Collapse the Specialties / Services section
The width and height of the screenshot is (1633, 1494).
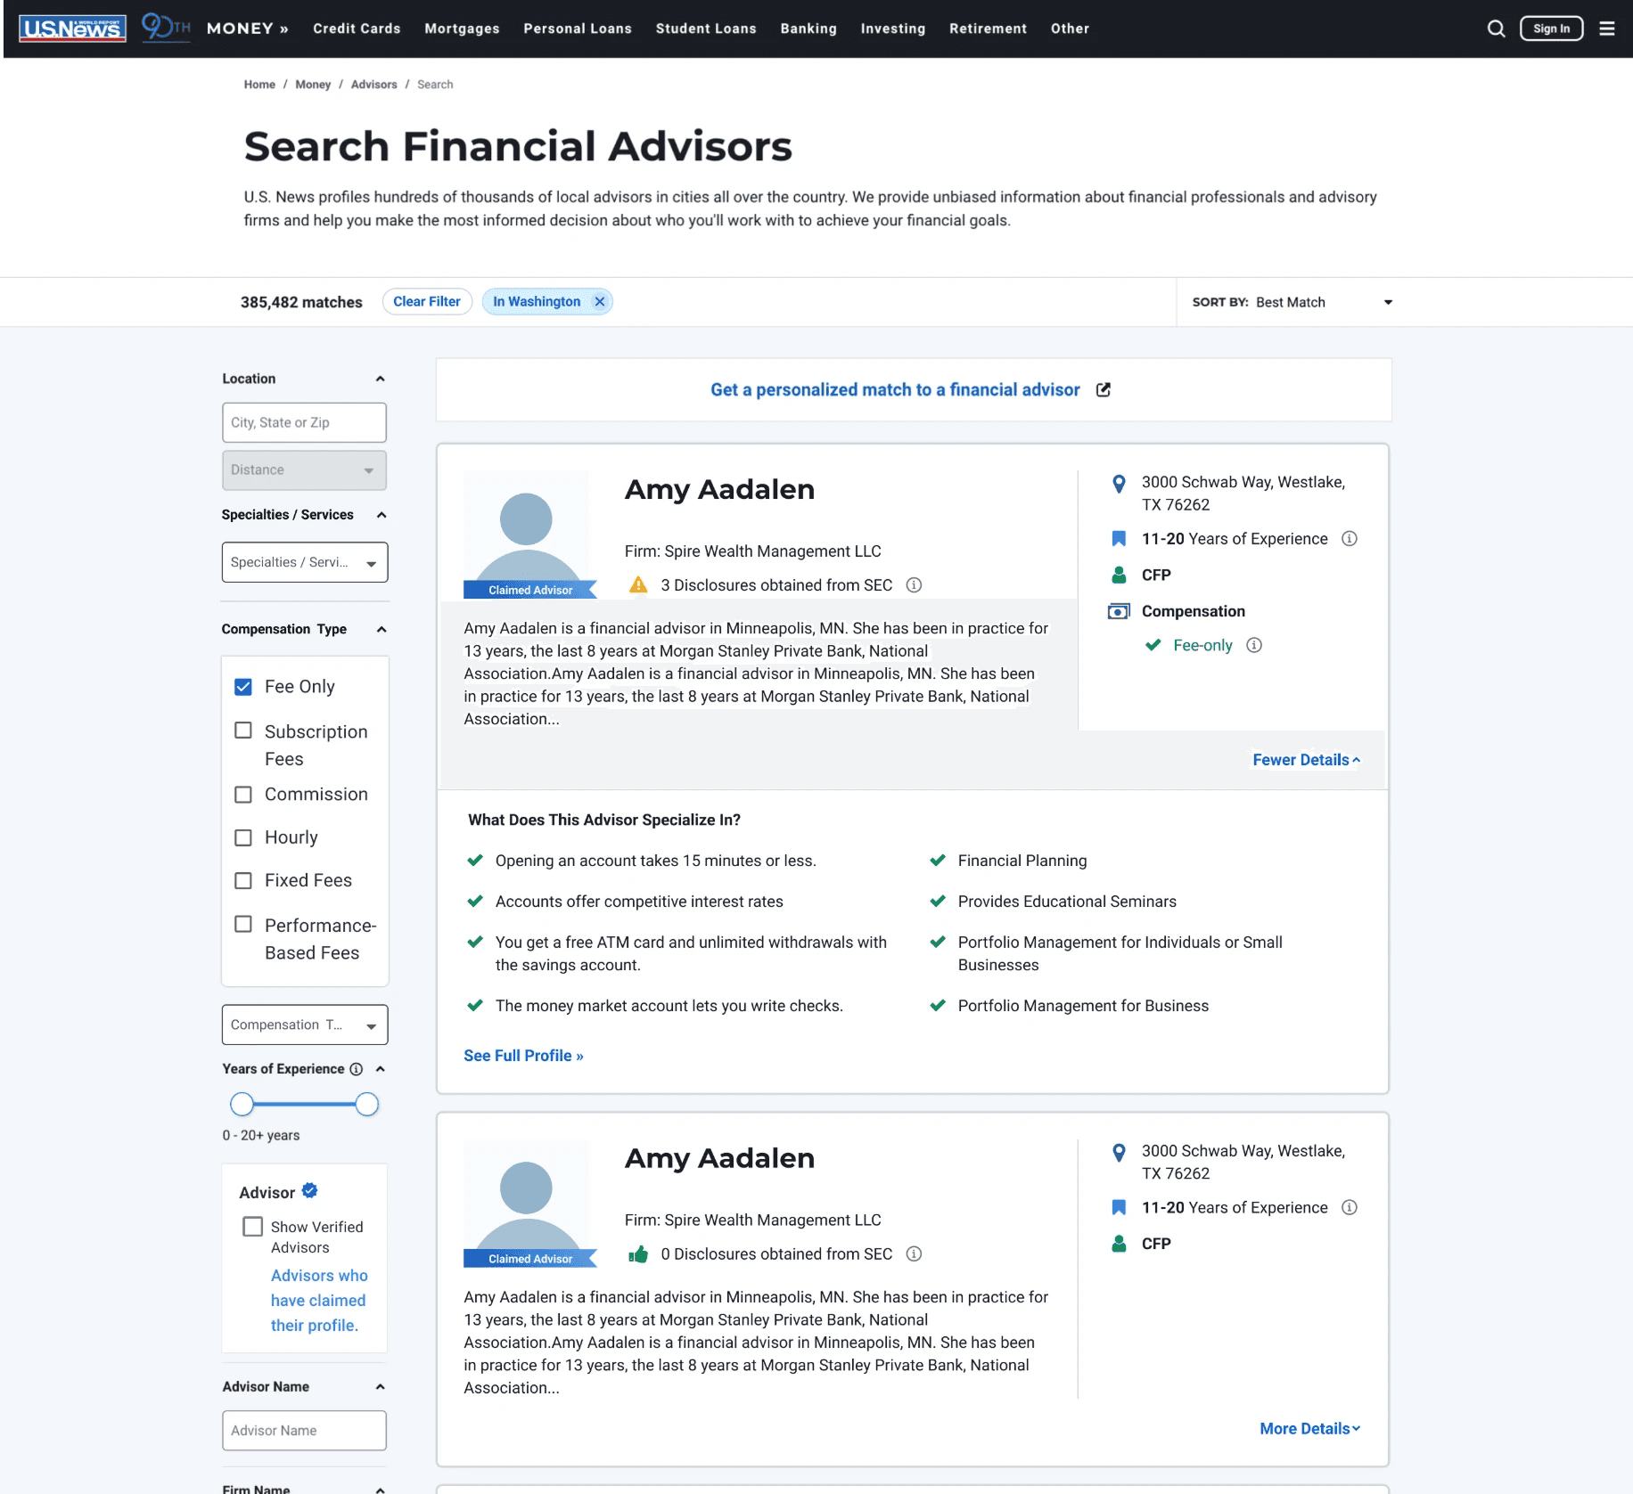382,516
